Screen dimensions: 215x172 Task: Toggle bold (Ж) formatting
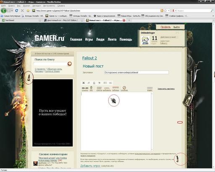pos(84,83)
